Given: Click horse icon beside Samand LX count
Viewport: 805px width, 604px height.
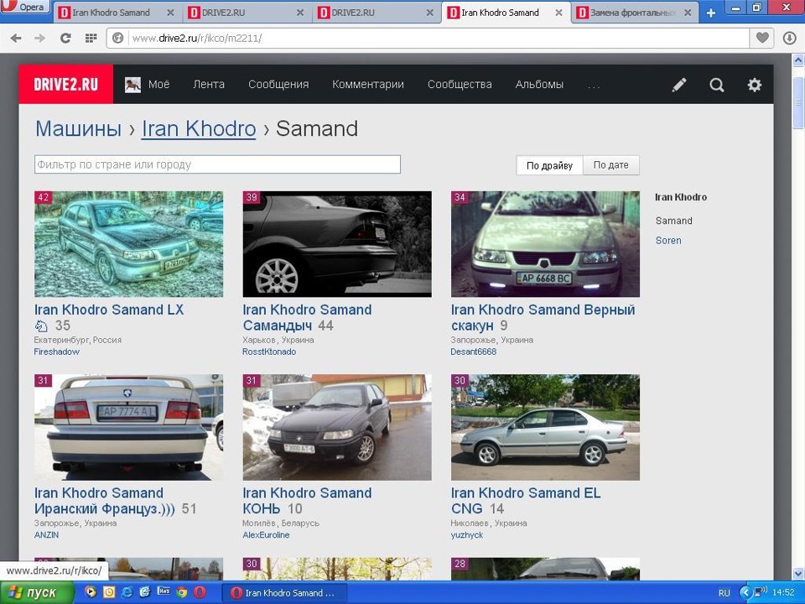Looking at the screenshot, I should pos(41,325).
